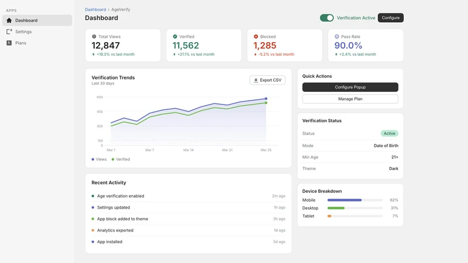Click the download icon in Export CSV
The height and width of the screenshot is (263, 468).
(x=256, y=80)
